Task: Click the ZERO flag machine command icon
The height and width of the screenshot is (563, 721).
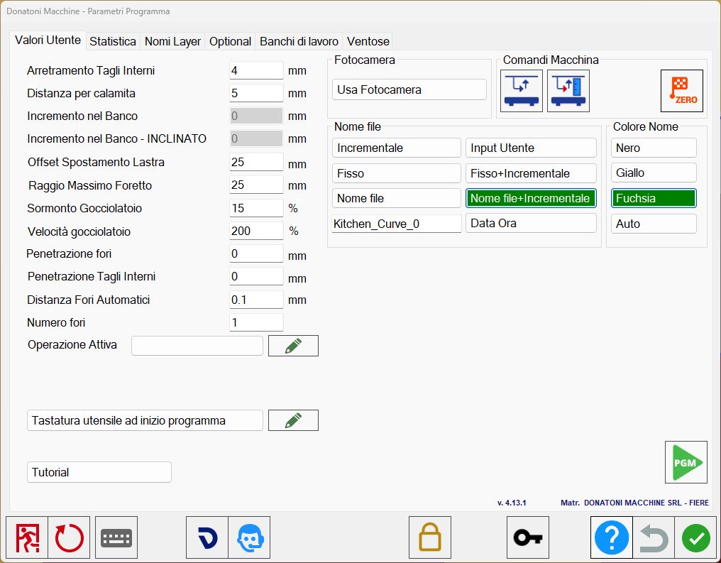Action: [x=681, y=91]
